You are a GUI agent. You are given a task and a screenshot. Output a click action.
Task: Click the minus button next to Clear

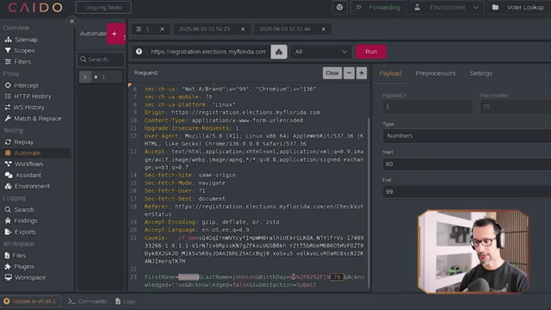tap(349, 73)
